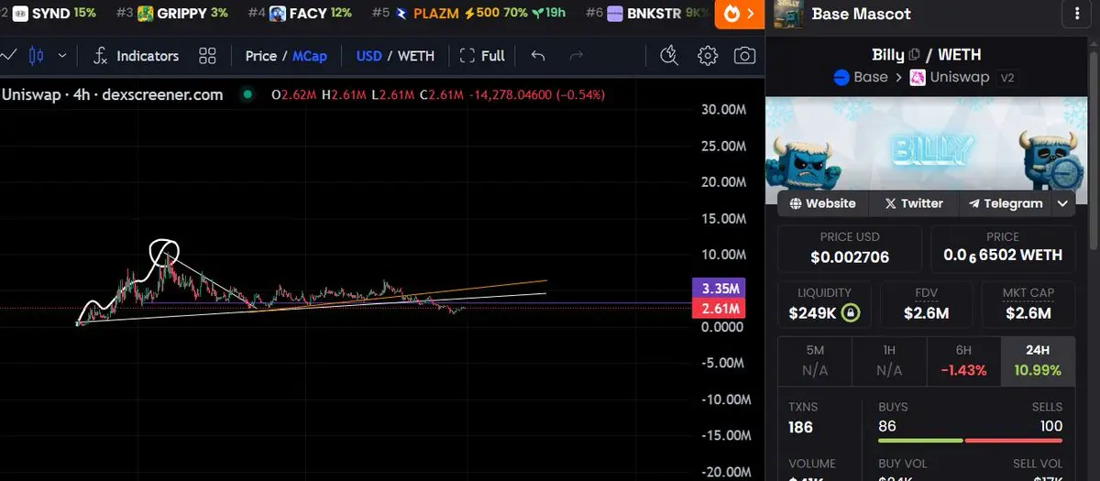Click the Uniswap DEX logo

coord(917,77)
